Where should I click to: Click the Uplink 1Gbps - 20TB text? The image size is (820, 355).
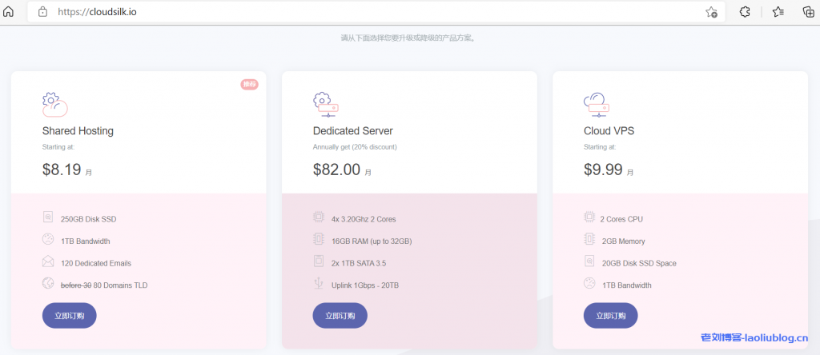[x=365, y=285]
